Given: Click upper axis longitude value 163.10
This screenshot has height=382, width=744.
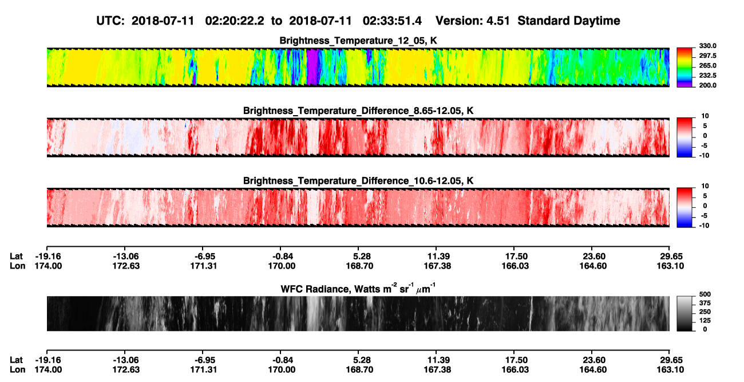Looking at the screenshot, I should [671, 266].
